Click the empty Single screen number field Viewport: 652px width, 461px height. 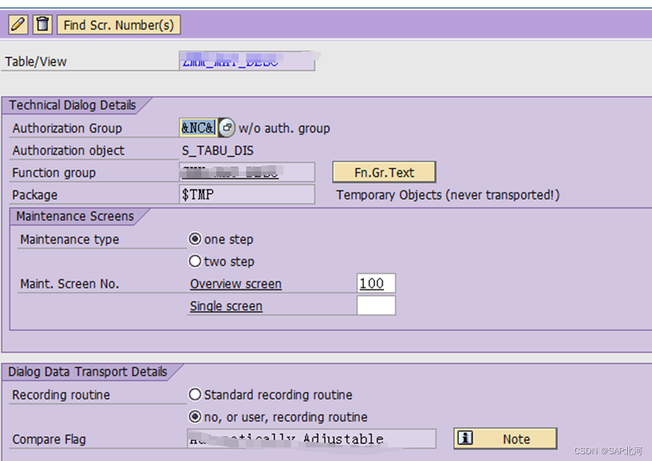point(376,305)
